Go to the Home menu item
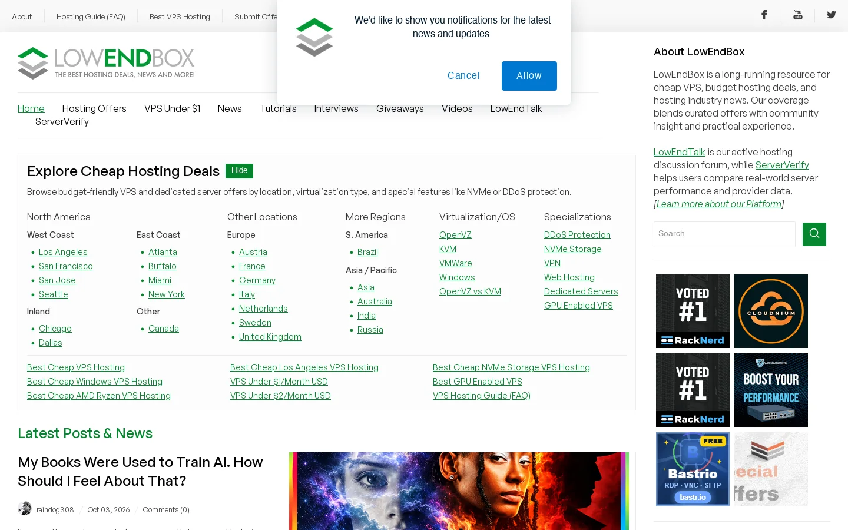The height and width of the screenshot is (530, 848). 31,109
